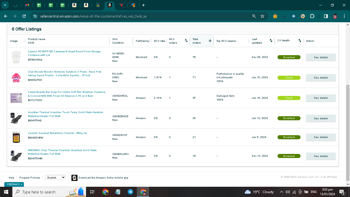Screen dimensions: 350x197
Task: Switch to the loading spinner tab
Action: pos(15,5)
